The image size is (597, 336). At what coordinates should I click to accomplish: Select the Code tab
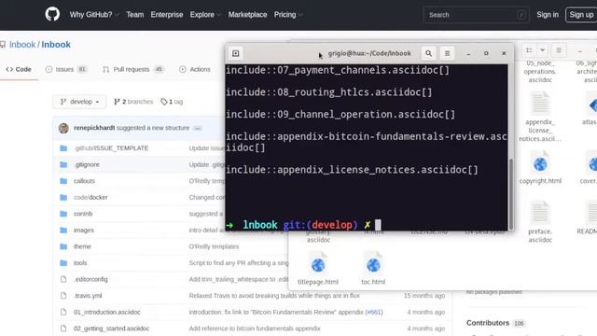(19, 69)
